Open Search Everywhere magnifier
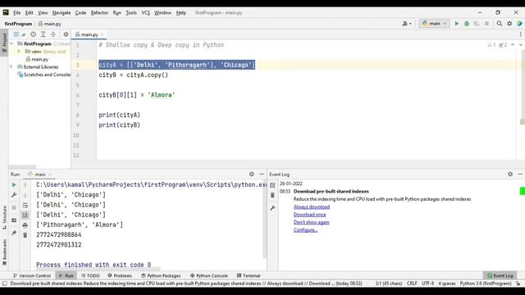 (x=500, y=24)
